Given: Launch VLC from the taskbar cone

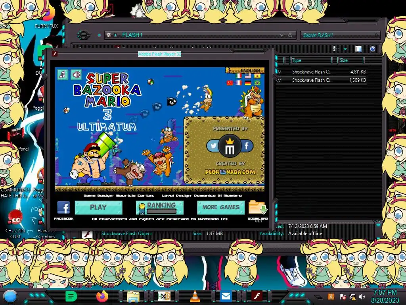Looking at the screenshot, I should pyautogui.click(x=195, y=296).
